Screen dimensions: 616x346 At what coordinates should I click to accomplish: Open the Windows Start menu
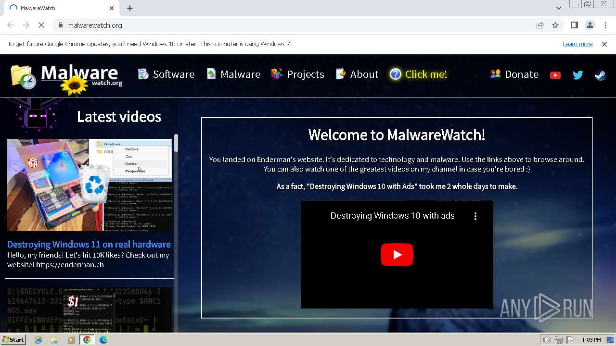click(x=13, y=340)
